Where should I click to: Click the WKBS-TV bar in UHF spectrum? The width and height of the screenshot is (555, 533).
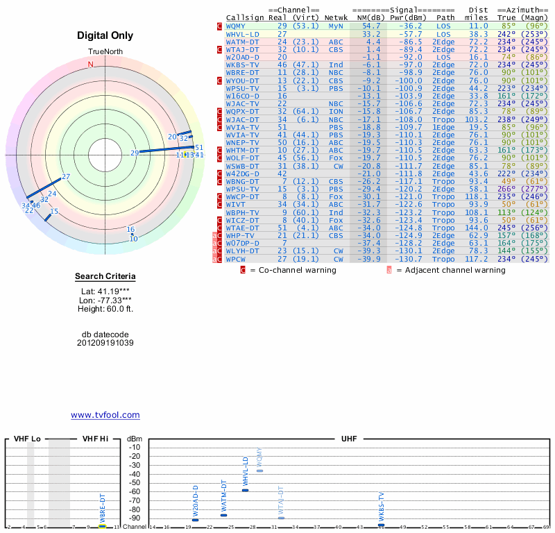point(381,525)
